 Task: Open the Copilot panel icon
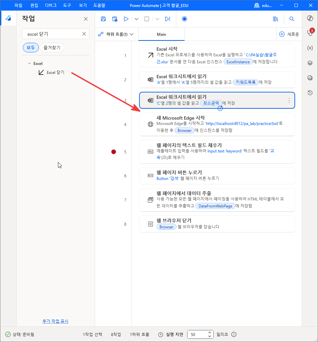coord(310,18)
